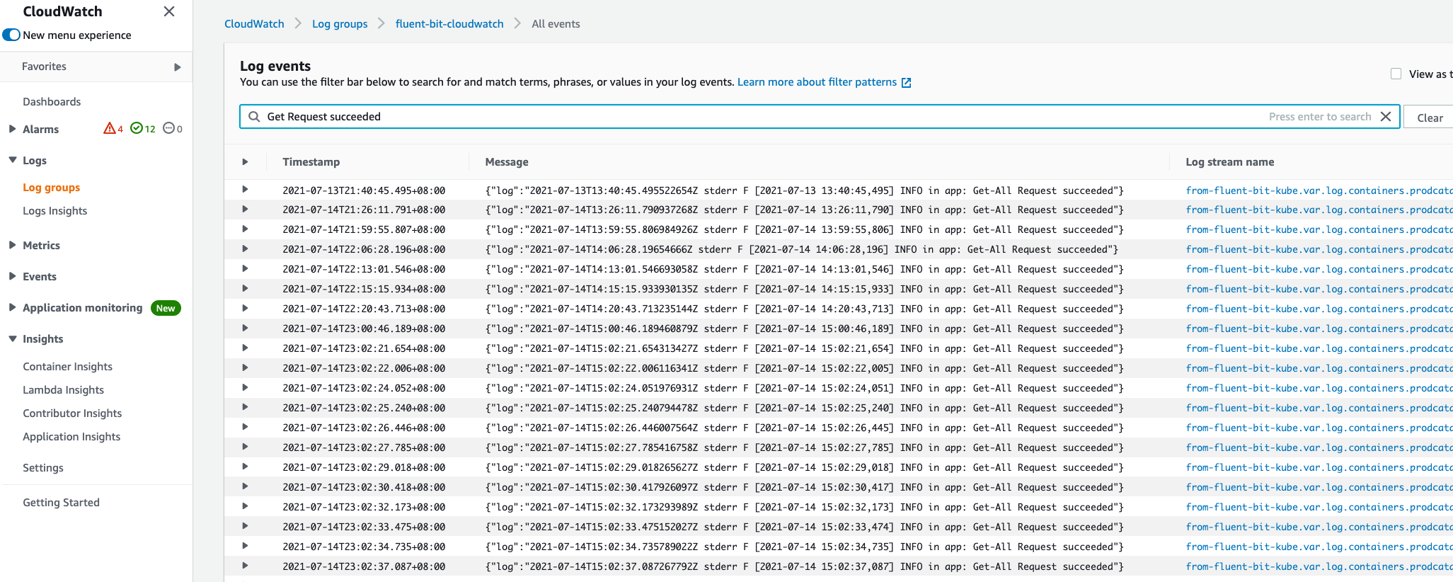1453x582 pixels.
Task: Expand log event at 2021-07-14T23:02:22.006
Action: tap(245, 367)
